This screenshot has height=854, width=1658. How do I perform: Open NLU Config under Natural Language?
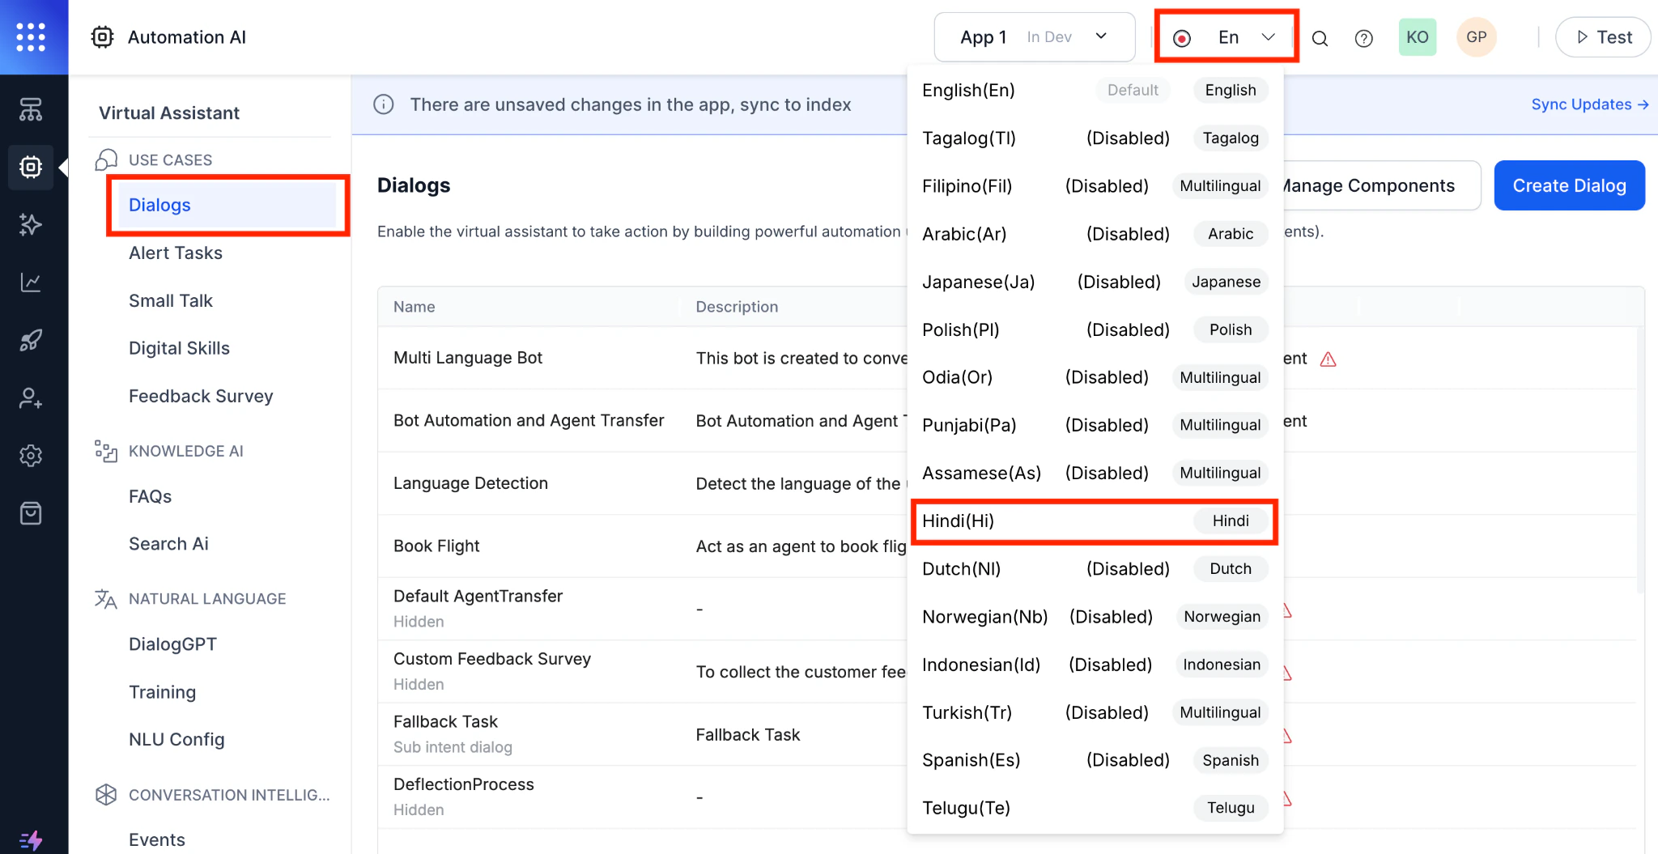[176, 739]
